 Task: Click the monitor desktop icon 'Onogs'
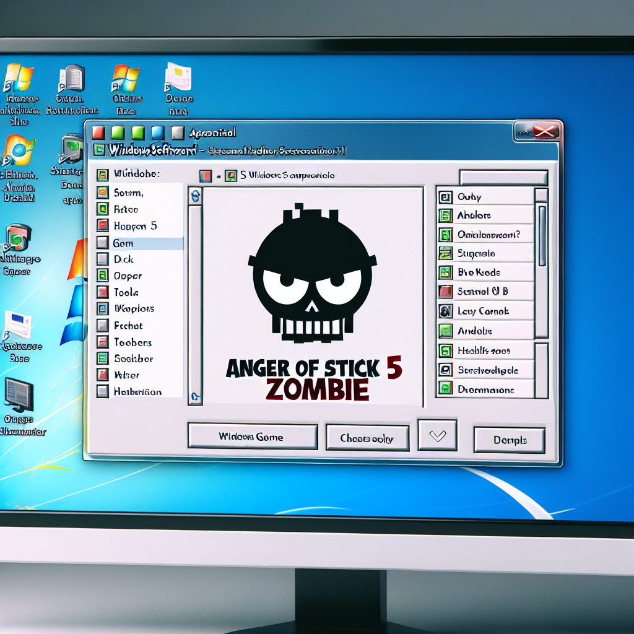[19, 394]
